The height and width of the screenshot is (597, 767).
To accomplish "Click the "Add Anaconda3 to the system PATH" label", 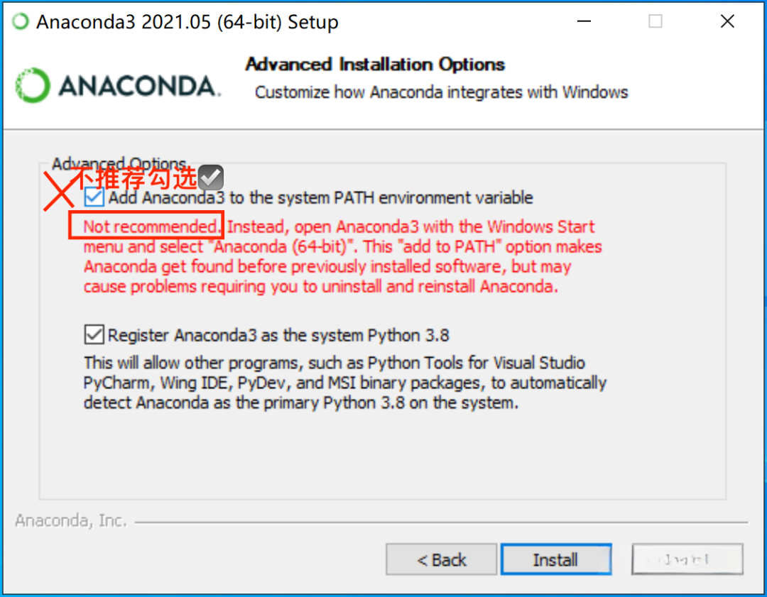I will pos(320,197).
